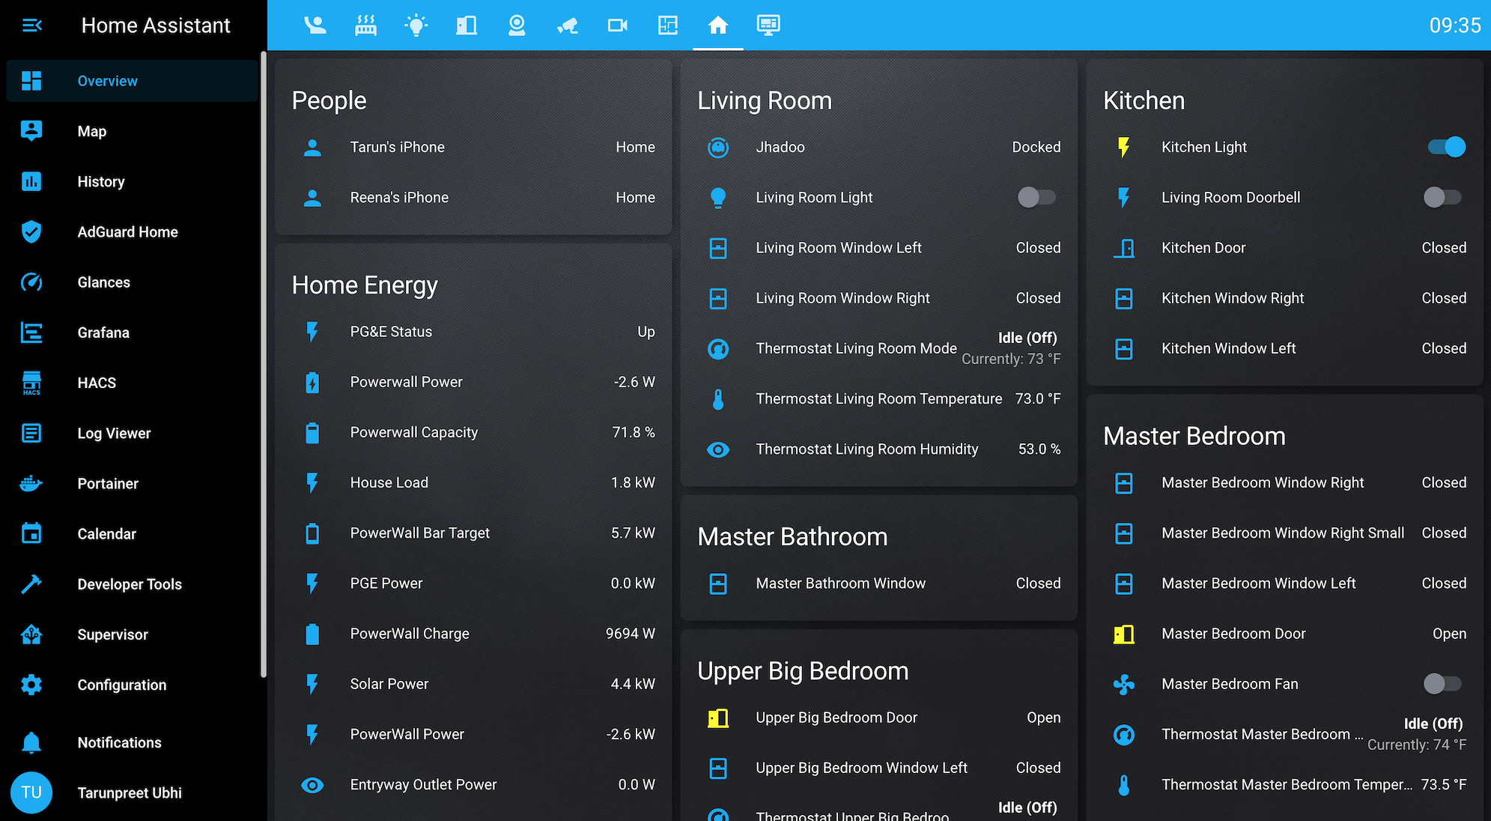
Task: Click the Master Bedroom Fan icon
Action: [1123, 684]
